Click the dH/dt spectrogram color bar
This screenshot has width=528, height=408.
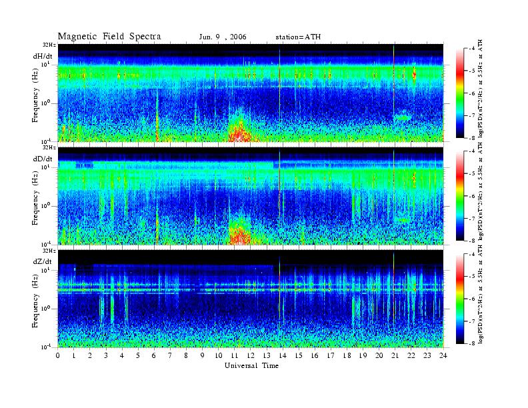click(460, 93)
